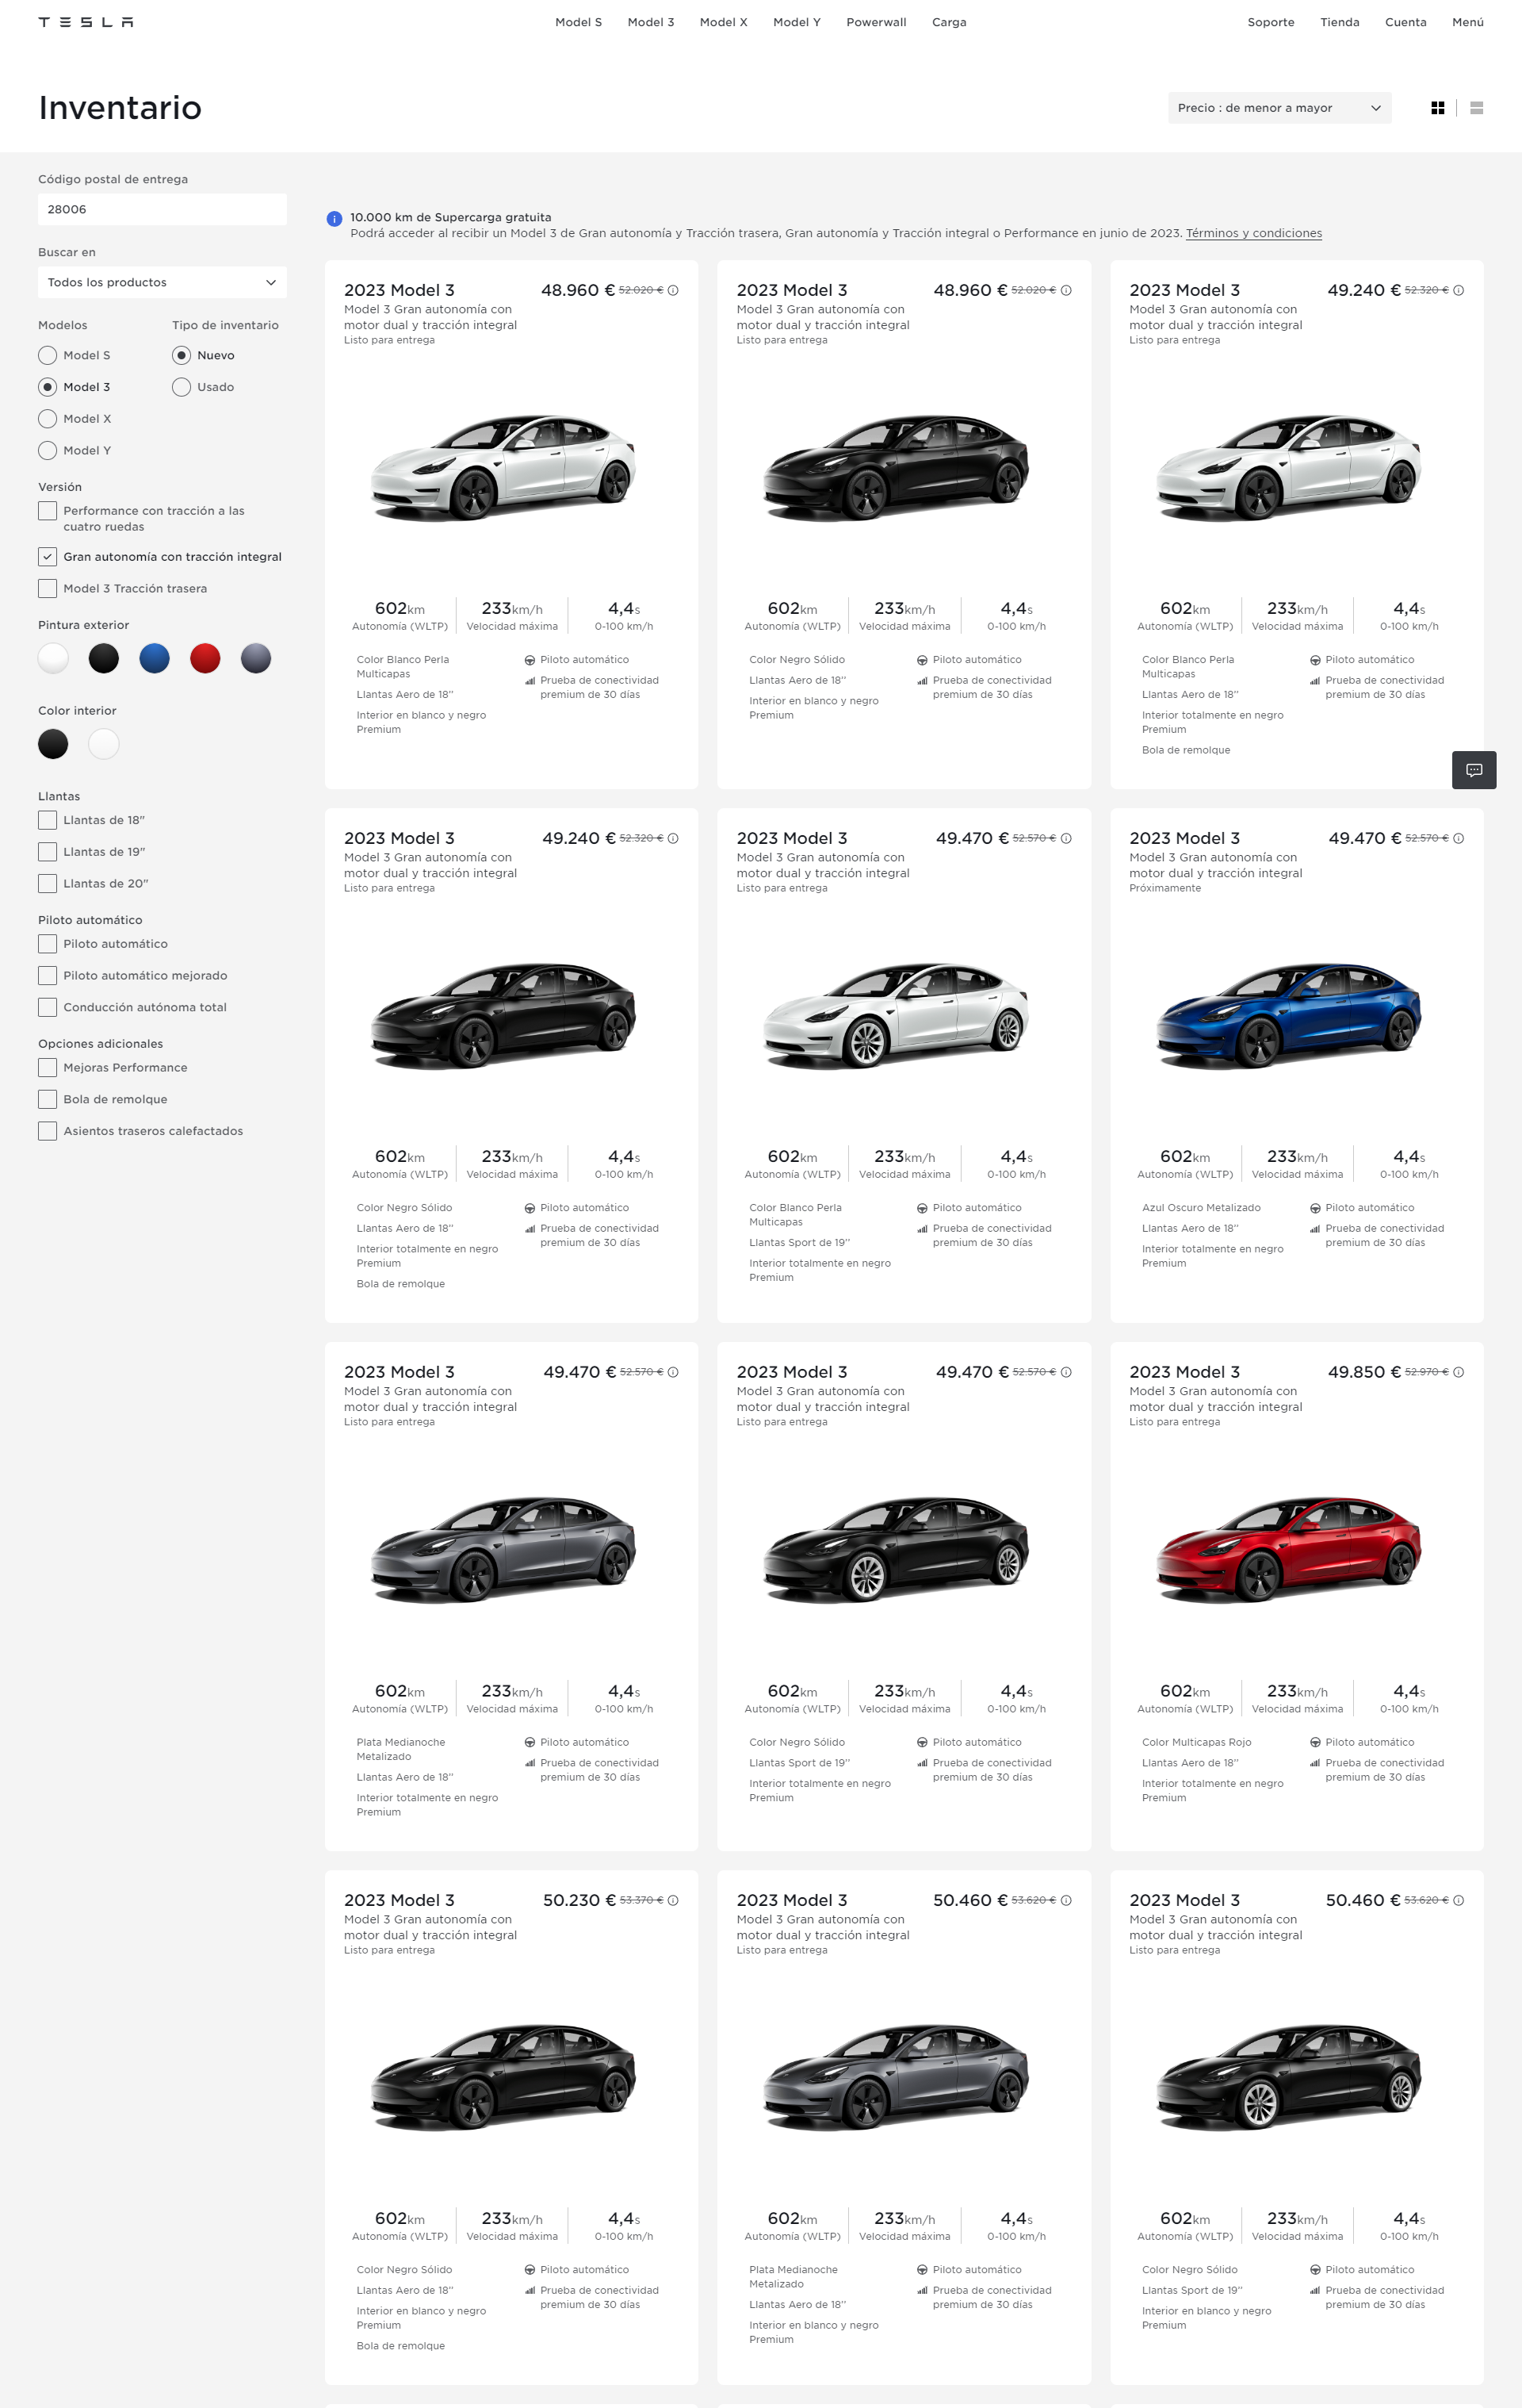This screenshot has height=2408, width=1522.
Task: Open Model X in top navigation
Action: coord(724,22)
